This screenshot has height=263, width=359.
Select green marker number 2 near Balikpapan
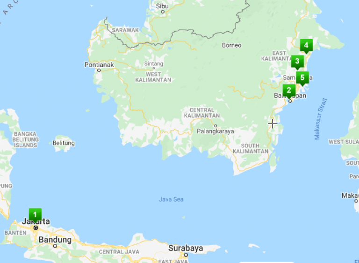click(289, 90)
